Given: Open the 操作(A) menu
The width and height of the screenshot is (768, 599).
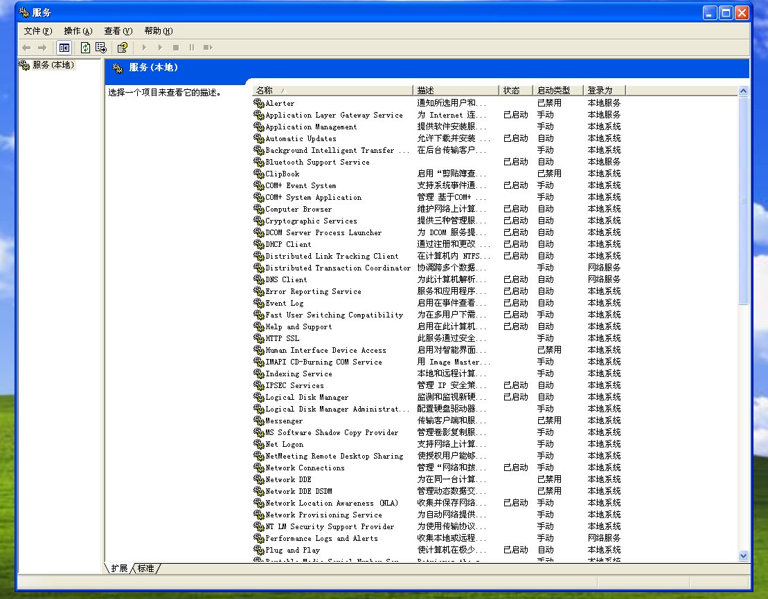Looking at the screenshot, I should (x=78, y=31).
